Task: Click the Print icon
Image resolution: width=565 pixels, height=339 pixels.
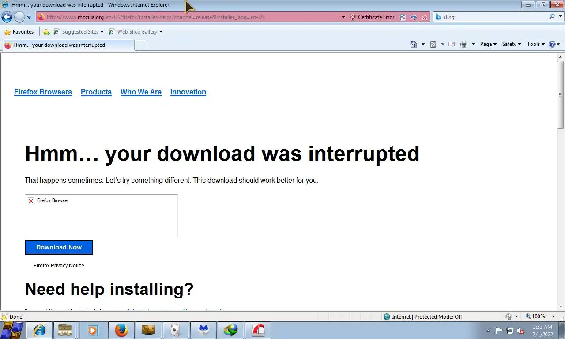Action: click(x=464, y=44)
